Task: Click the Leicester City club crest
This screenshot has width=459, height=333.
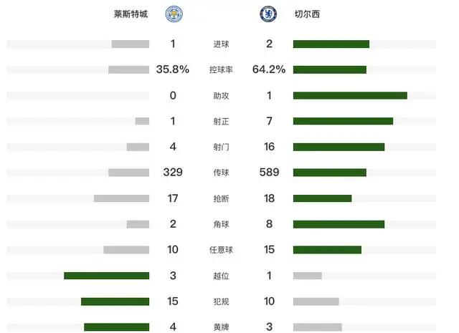Action: click(x=174, y=14)
